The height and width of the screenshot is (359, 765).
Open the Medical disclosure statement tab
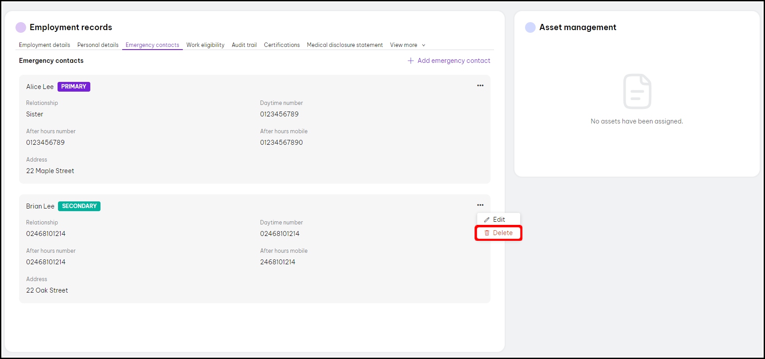344,45
